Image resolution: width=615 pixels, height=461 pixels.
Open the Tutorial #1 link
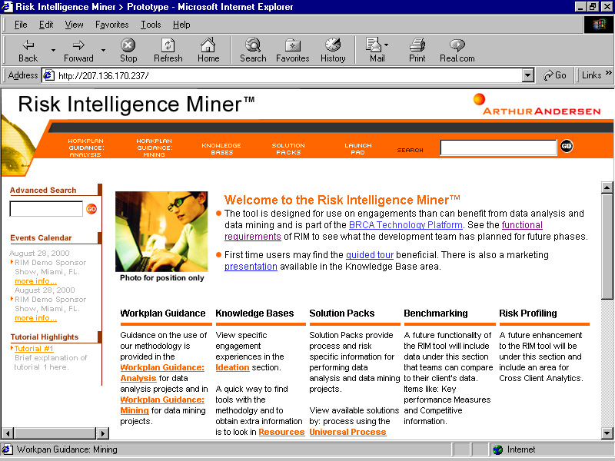pyautogui.click(x=34, y=349)
